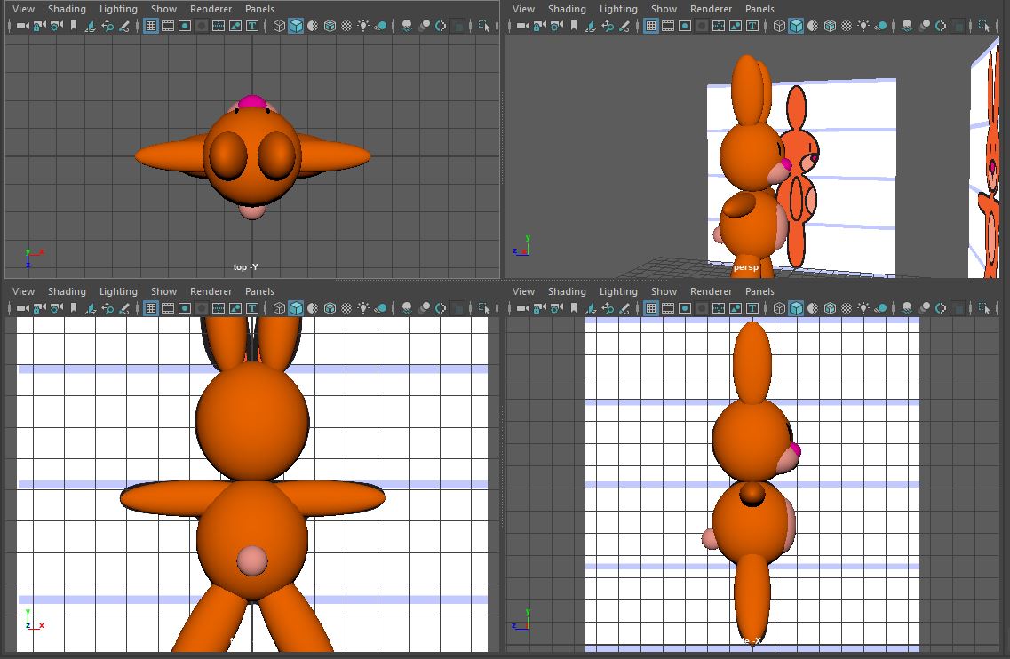This screenshot has width=1010, height=659.
Task: Click Select Camera icon in persp panel
Action: pos(523,26)
